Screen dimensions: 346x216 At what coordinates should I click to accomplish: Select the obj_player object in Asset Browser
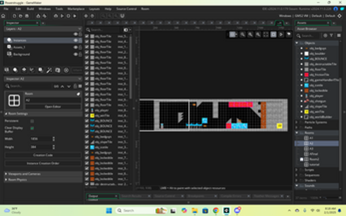[316, 96]
